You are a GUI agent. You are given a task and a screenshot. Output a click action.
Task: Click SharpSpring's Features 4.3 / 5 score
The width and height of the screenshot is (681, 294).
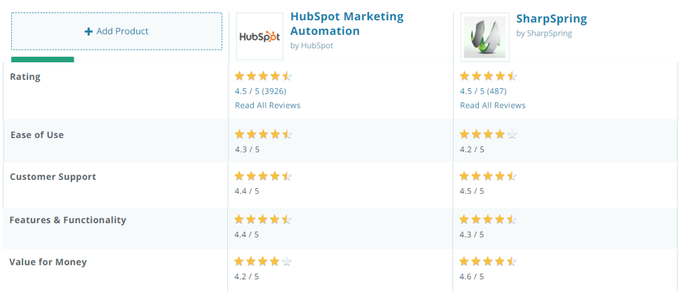tap(472, 234)
